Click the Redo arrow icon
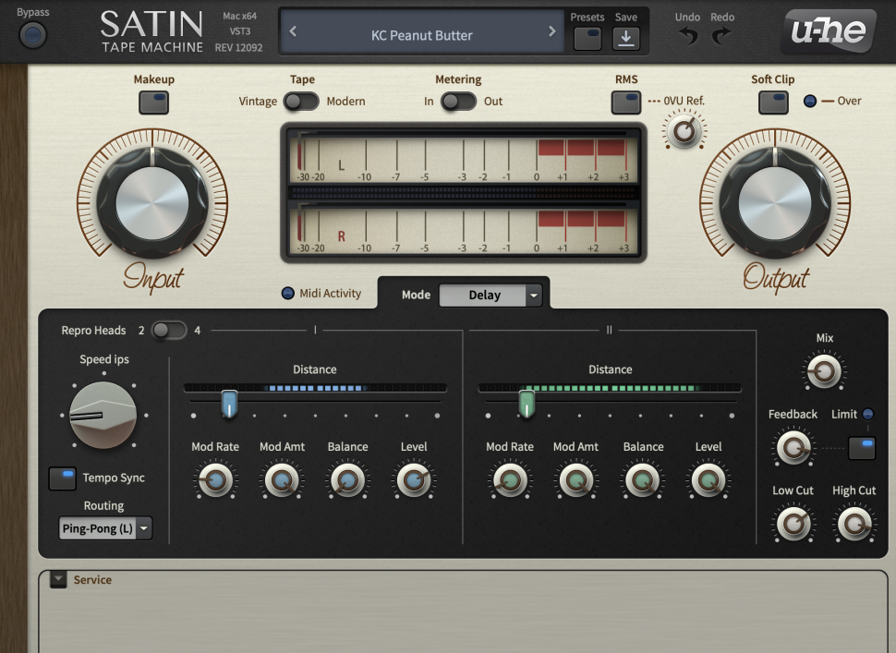 (x=721, y=36)
